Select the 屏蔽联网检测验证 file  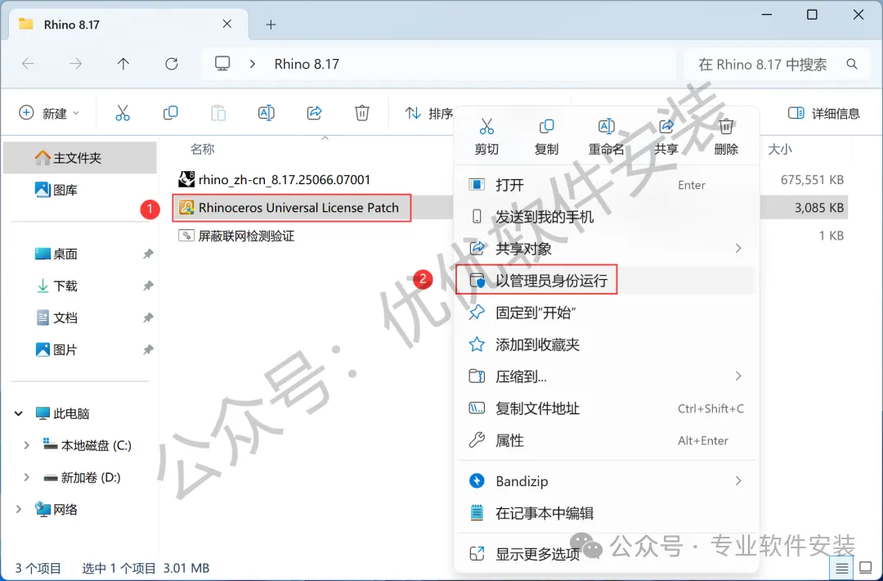tap(236, 236)
